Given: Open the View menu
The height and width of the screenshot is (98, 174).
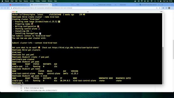Looking at the screenshot, I should pyautogui.click(x=21, y=1).
